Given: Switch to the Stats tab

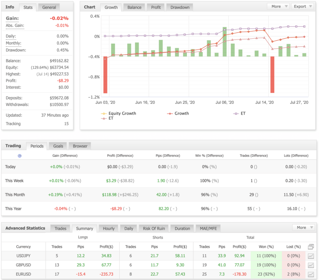Looking at the screenshot, I should (x=28, y=7).
